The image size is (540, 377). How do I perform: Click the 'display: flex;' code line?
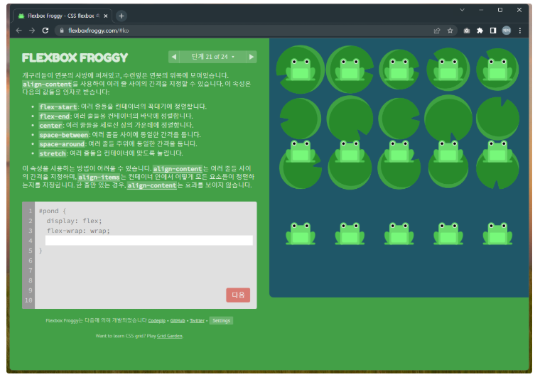click(x=74, y=221)
